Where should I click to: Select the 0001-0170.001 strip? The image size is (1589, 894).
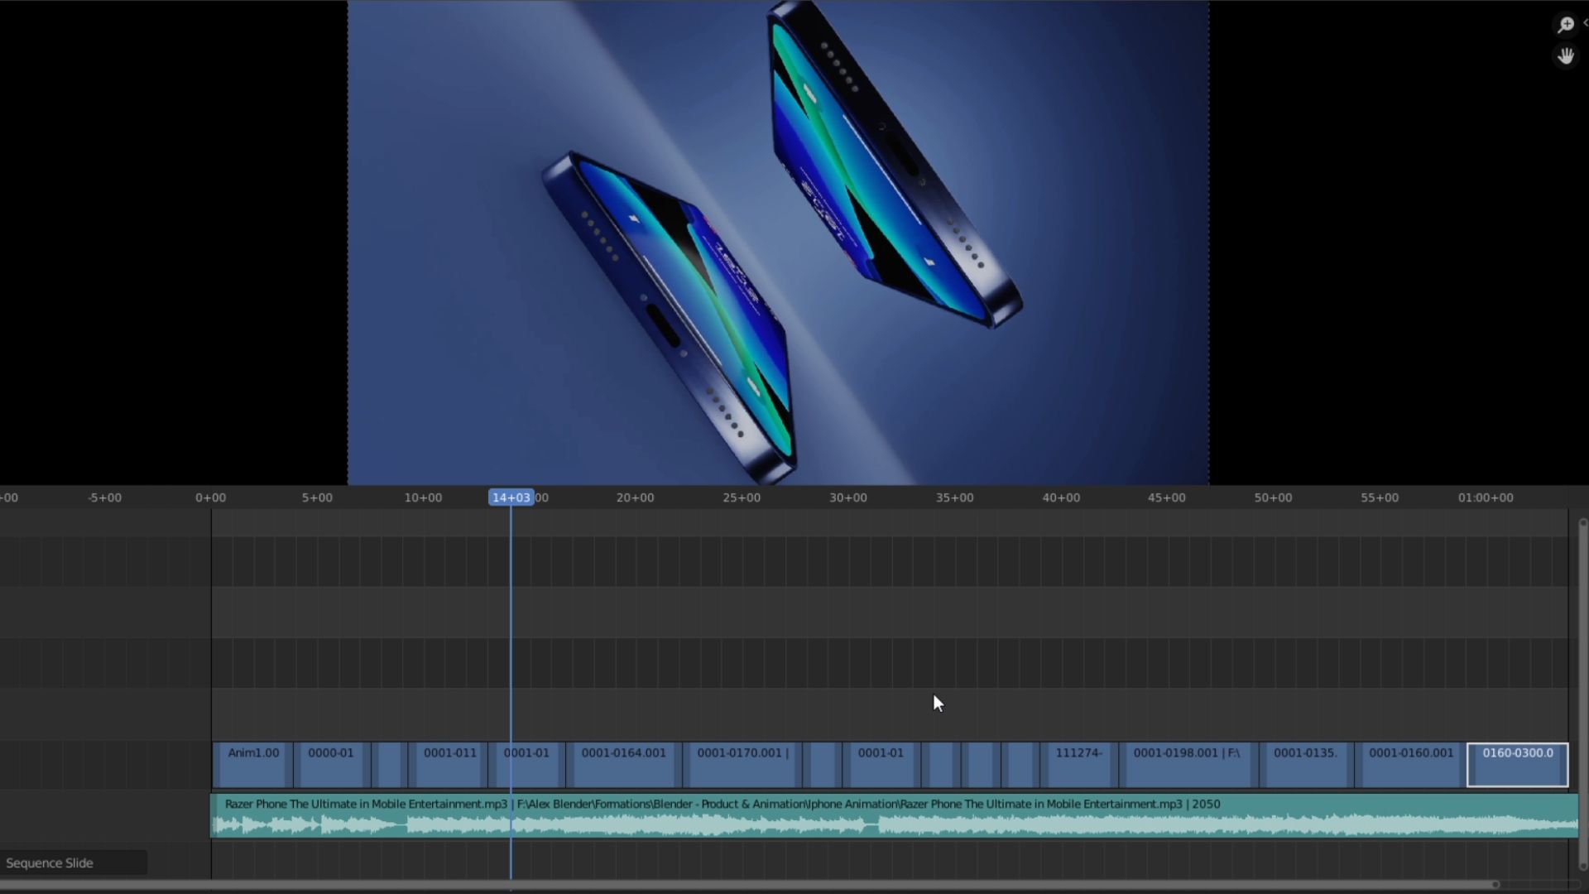coord(742,766)
